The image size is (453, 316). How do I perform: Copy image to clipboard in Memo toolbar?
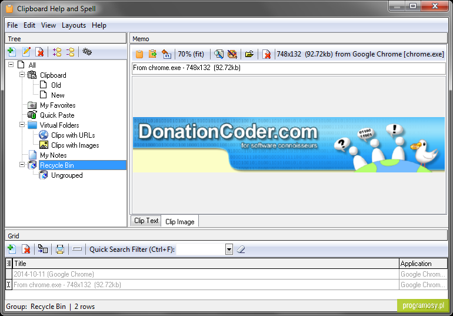pyautogui.click(x=139, y=54)
